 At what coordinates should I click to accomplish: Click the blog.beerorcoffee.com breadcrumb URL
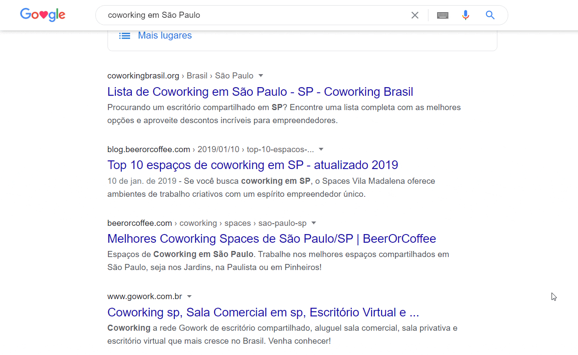[211, 150]
